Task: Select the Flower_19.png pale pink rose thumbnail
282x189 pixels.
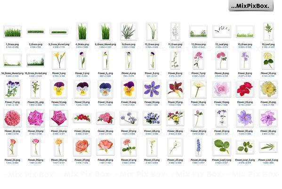Action: 222,89
